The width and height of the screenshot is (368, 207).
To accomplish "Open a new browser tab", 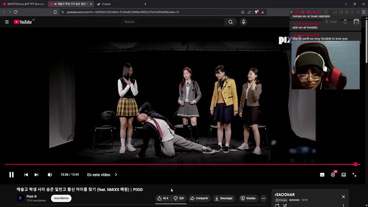I will pos(145,4).
